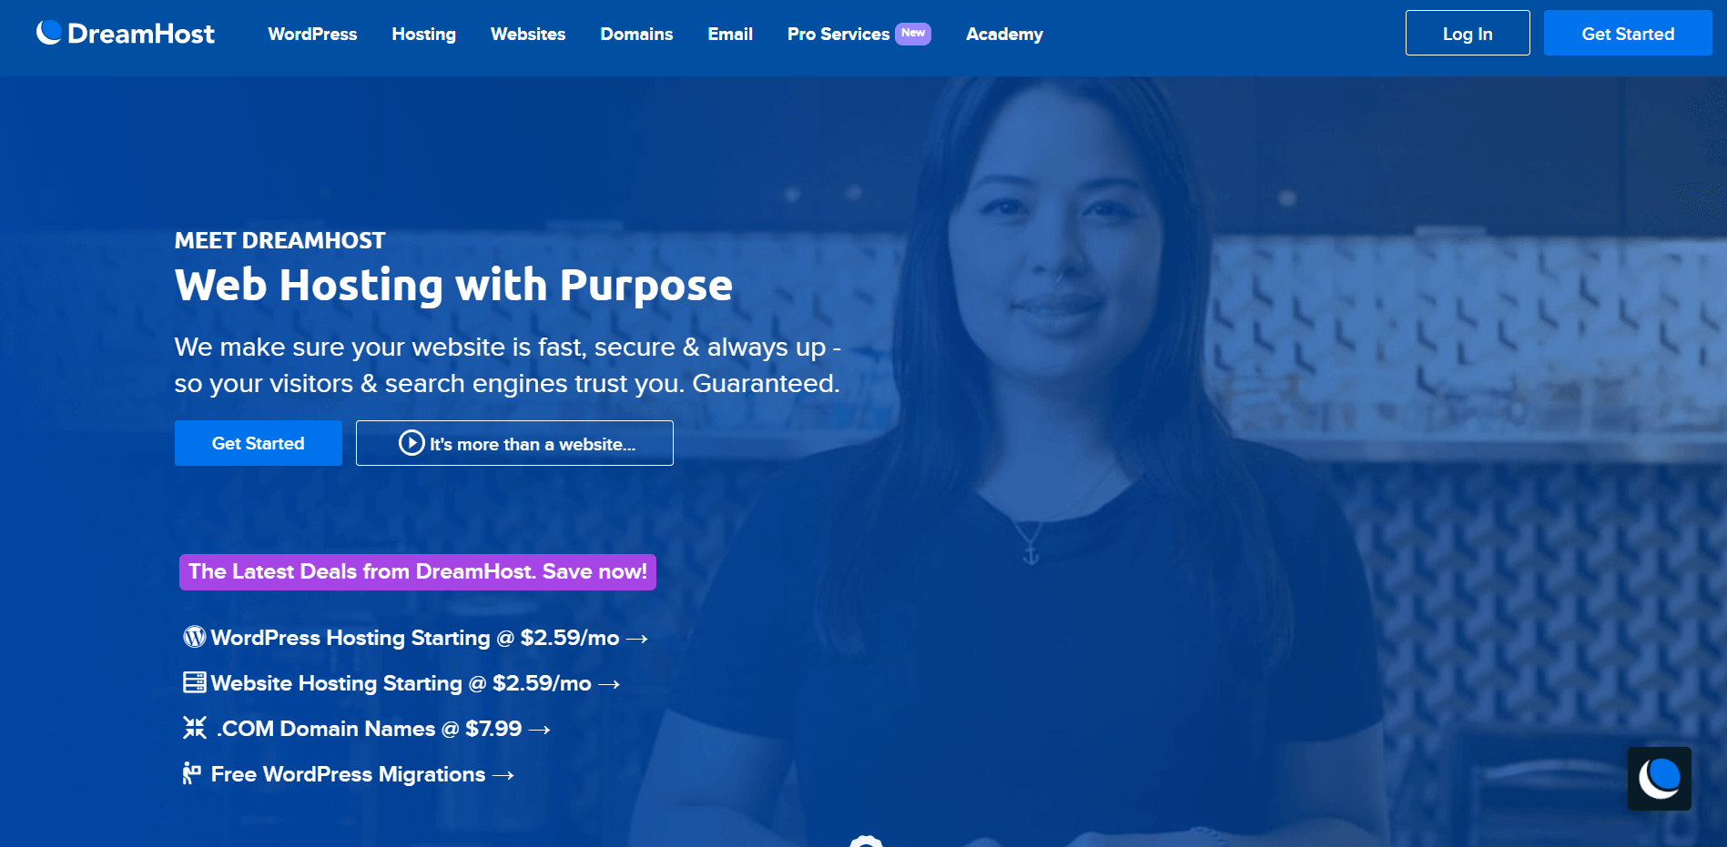The image size is (1727, 847).
Task: Click the hero Get Started button
Action: click(259, 443)
